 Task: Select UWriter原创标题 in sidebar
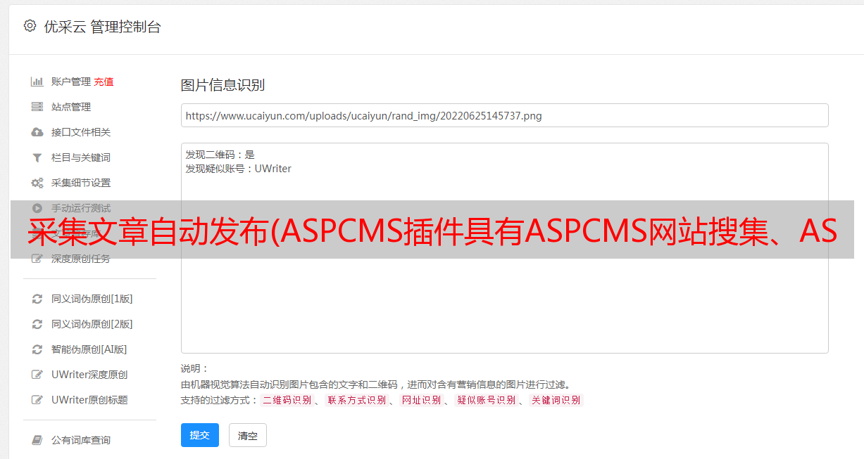pyautogui.click(x=89, y=400)
